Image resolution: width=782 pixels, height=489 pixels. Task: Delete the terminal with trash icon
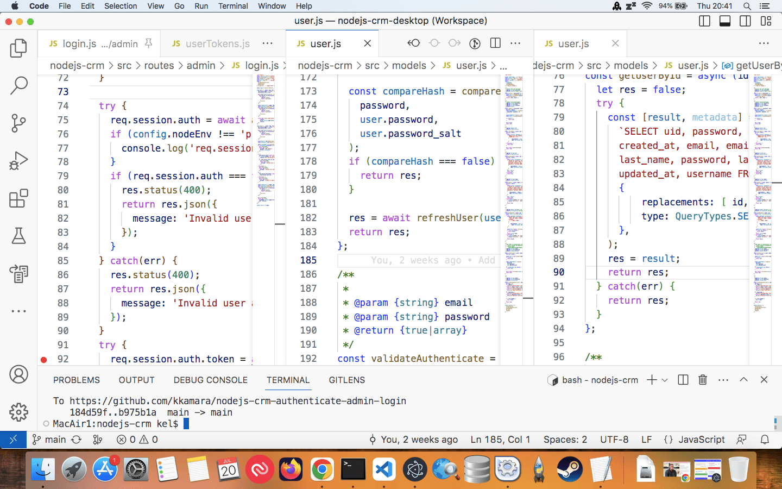click(703, 380)
